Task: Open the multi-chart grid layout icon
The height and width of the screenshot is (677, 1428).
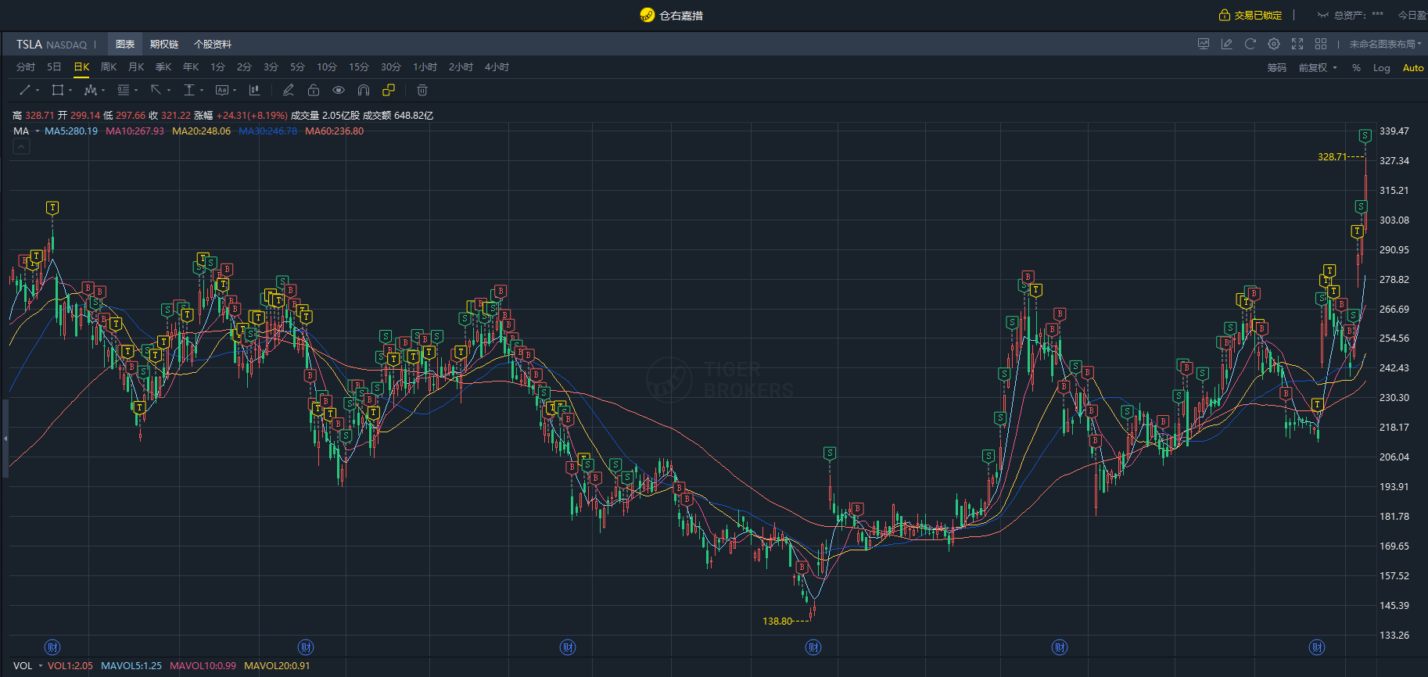Action: pyautogui.click(x=1321, y=44)
